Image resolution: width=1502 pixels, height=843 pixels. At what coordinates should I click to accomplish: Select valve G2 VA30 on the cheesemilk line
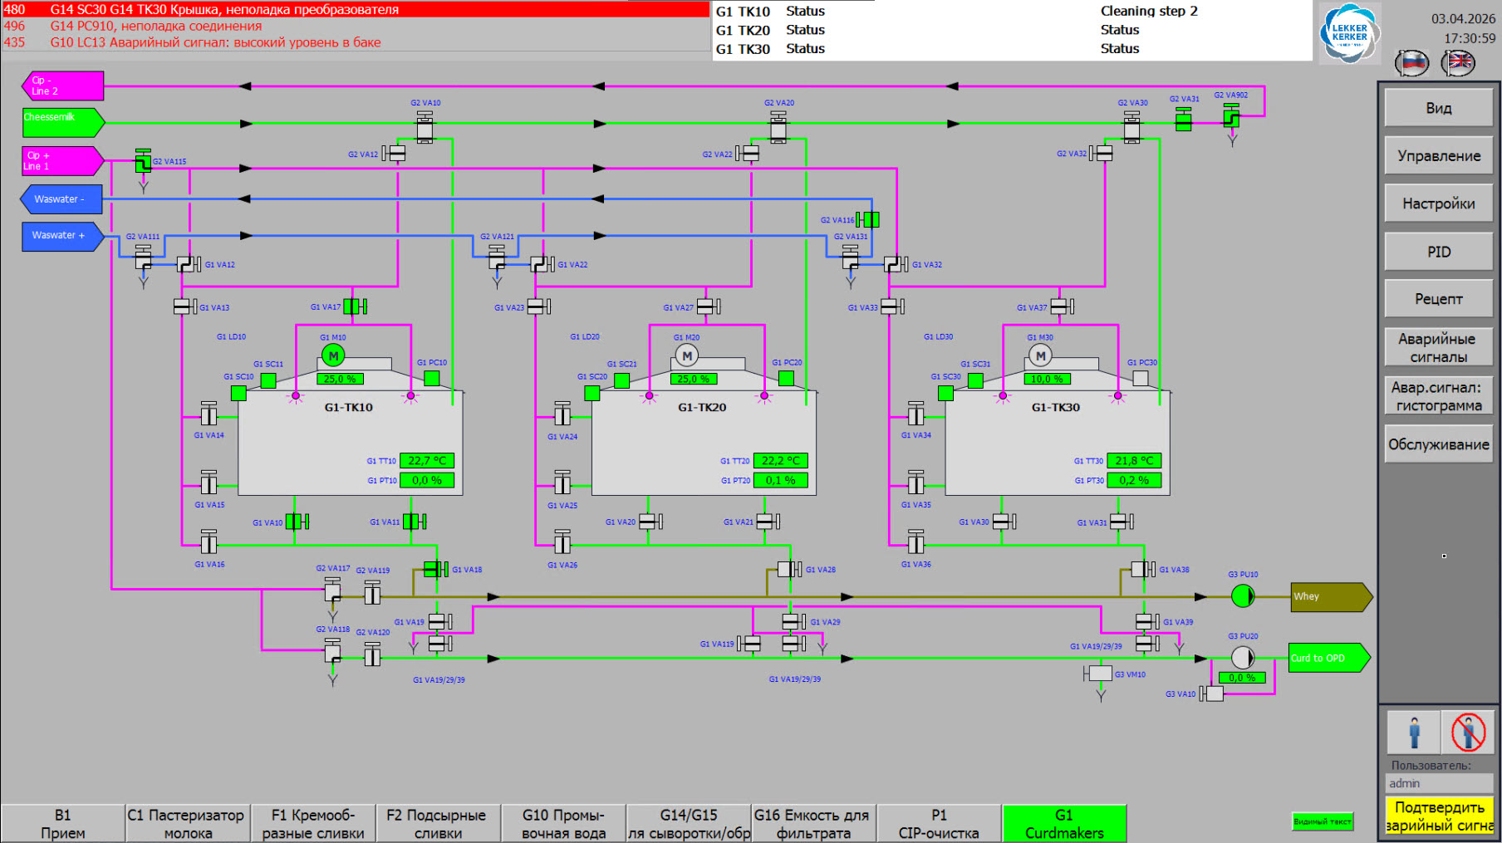(1131, 128)
